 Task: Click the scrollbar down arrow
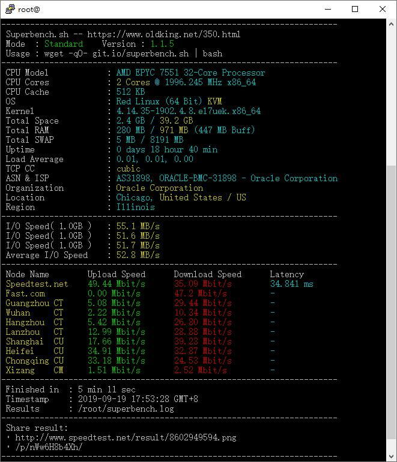391,457
